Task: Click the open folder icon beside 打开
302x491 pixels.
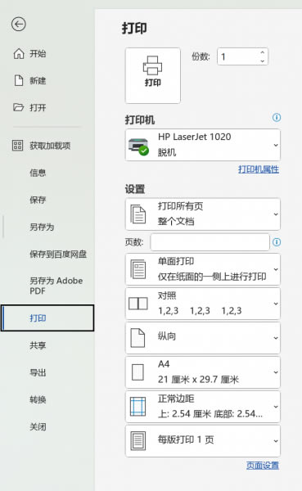Action: coord(19,107)
